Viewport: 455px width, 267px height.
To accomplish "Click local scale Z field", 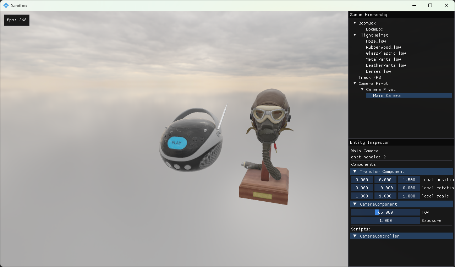I will click(409, 196).
